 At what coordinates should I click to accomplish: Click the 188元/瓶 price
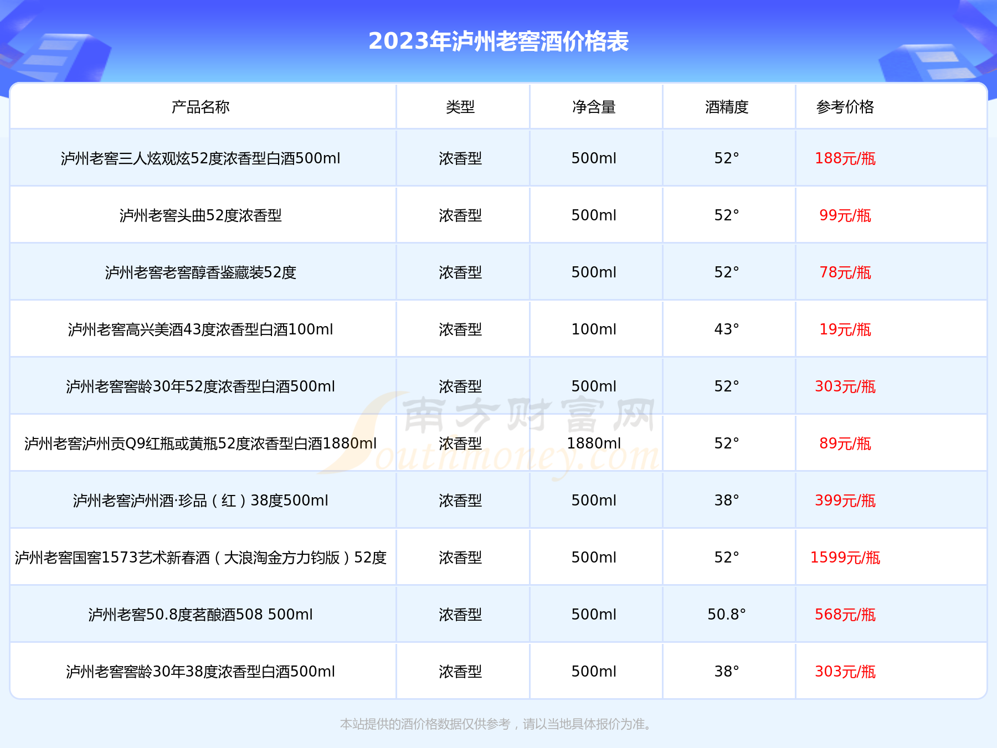pyautogui.click(x=845, y=158)
